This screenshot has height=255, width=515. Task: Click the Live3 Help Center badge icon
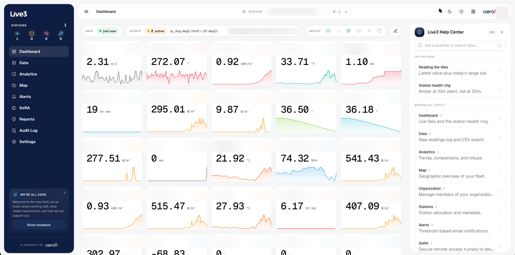point(420,32)
